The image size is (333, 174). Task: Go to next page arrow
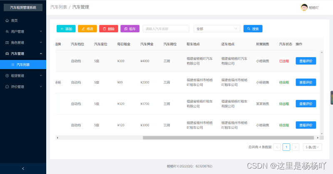click(x=296, y=147)
